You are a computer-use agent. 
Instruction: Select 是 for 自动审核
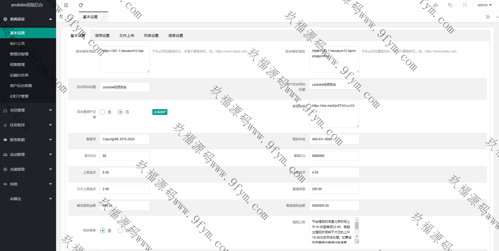coord(103,231)
